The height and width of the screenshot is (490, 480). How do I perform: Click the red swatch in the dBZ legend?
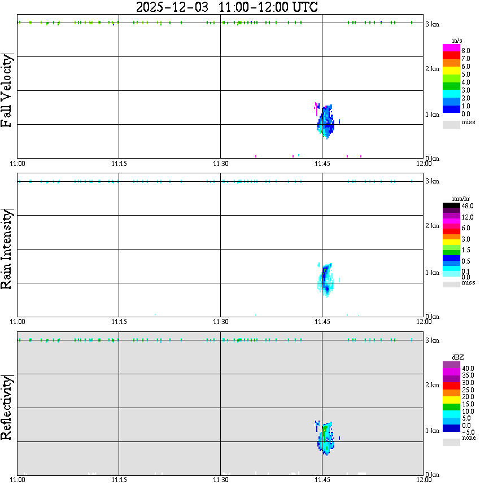451,386
